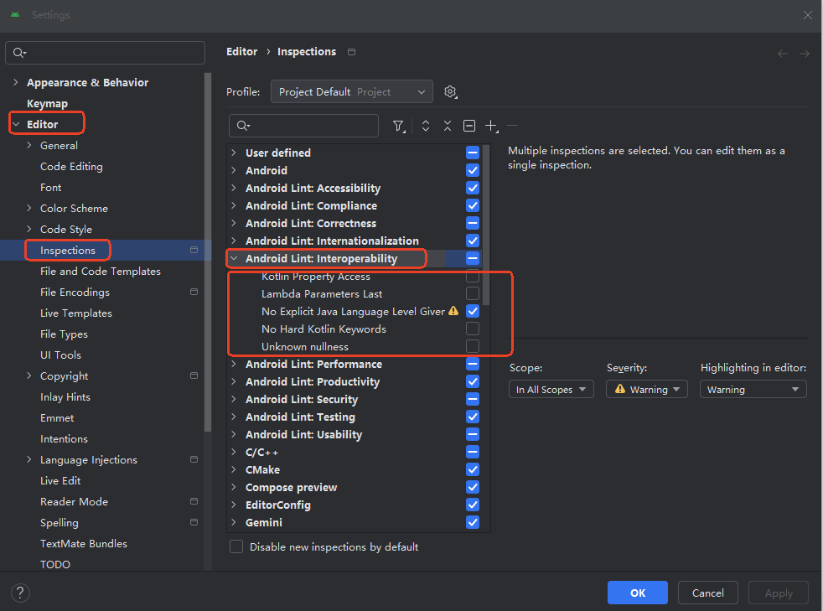This screenshot has height=611, width=823.
Task: Reset to empty inspections icon
Action: click(469, 126)
